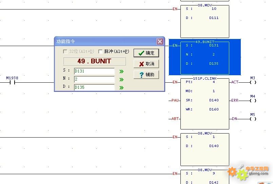Open the 辅助 help button
Screen dimensions: 273x184
[x=146, y=75]
